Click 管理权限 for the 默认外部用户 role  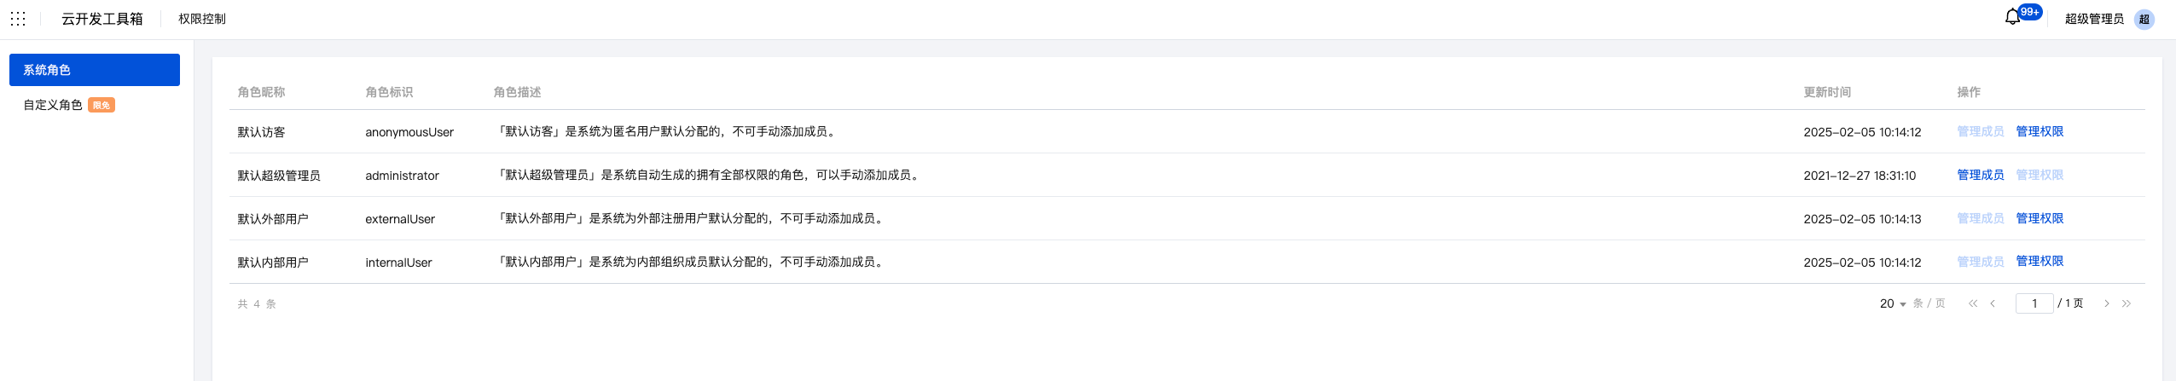[2040, 218]
